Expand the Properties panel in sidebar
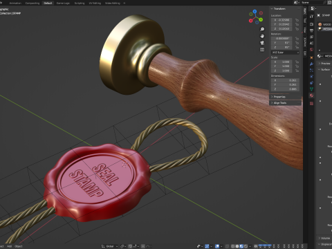This screenshot has width=332, height=249. tap(285, 97)
